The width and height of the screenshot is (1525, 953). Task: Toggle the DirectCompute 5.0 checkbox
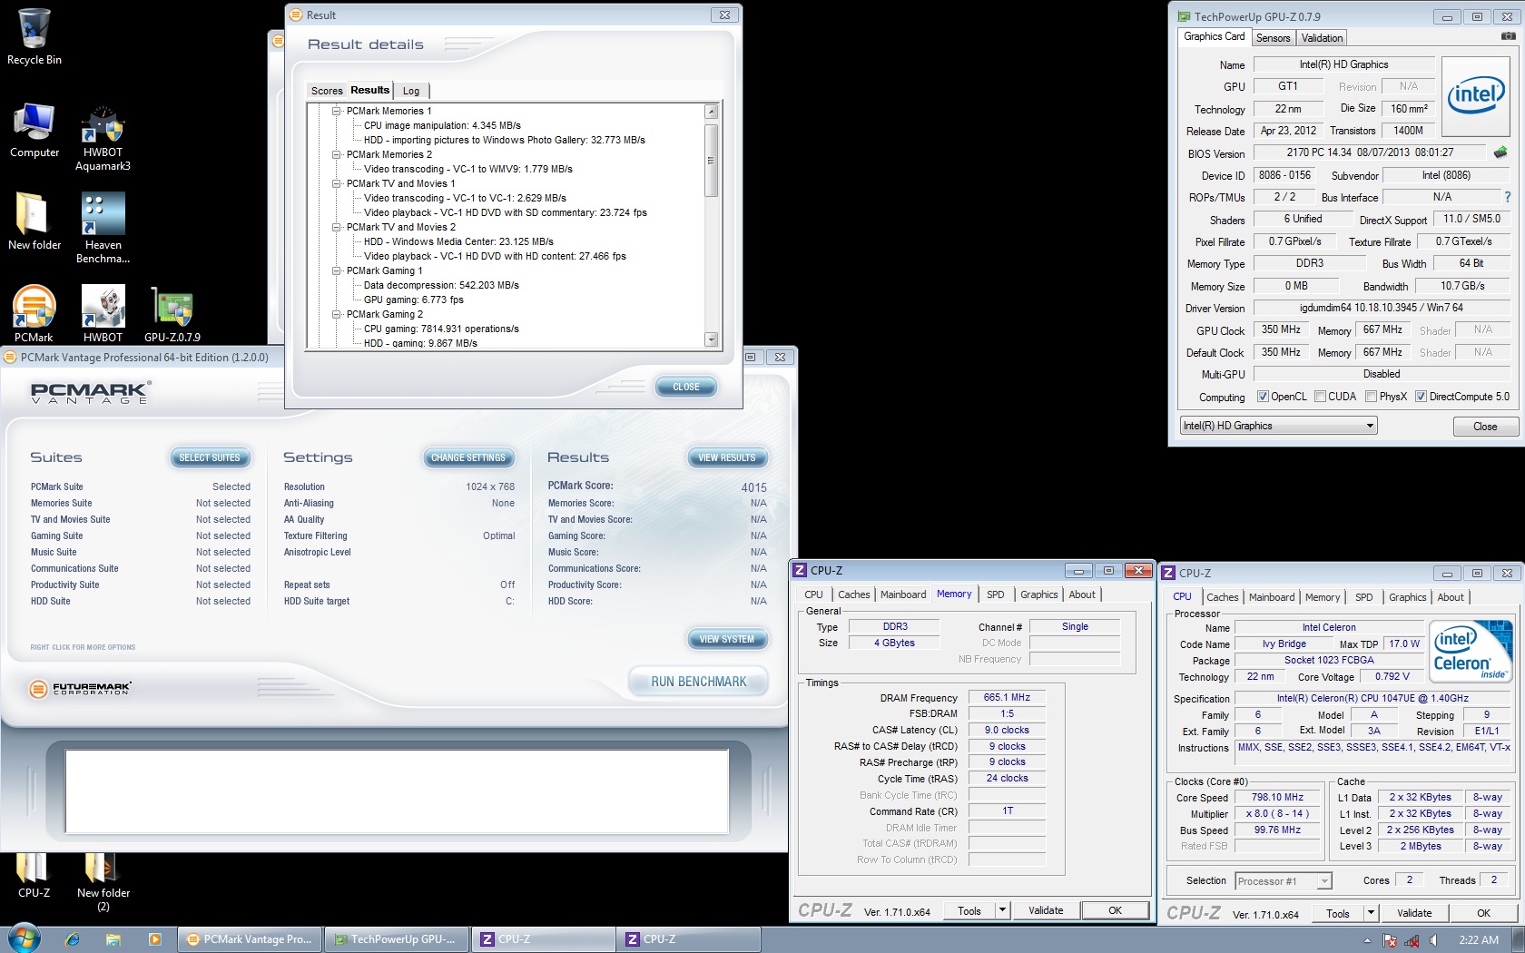[x=1421, y=397]
